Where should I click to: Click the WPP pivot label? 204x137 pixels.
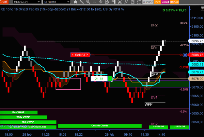point(149,104)
